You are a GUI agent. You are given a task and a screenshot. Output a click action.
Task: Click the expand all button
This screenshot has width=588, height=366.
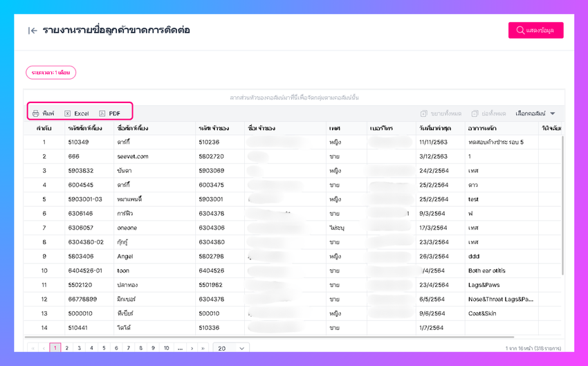[x=441, y=113]
